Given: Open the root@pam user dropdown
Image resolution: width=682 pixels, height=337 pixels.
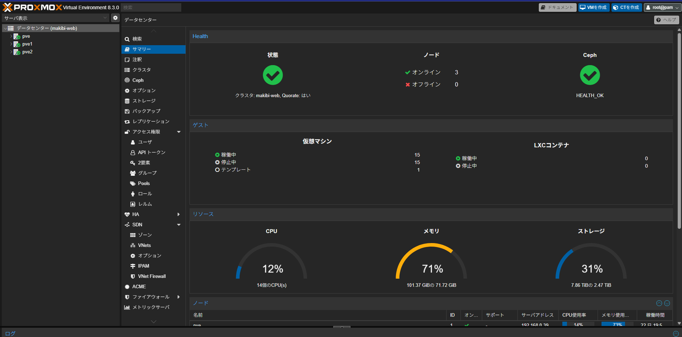Looking at the screenshot, I should click(x=662, y=7).
